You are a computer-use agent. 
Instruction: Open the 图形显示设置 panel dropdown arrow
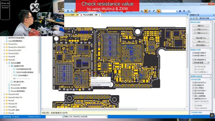click(x=214, y=18)
